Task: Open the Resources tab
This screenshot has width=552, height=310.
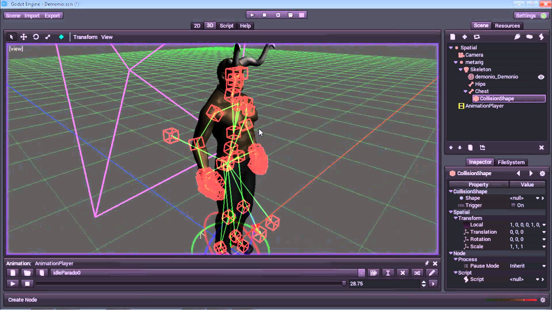Action: click(507, 26)
